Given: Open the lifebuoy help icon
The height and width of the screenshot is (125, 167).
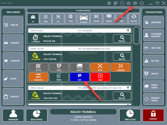Looking at the screenshot, I should (x=142, y=3).
